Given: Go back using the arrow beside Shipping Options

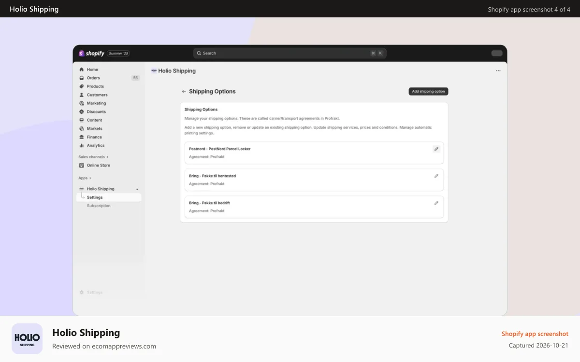Looking at the screenshot, I should tap(184, 91).
